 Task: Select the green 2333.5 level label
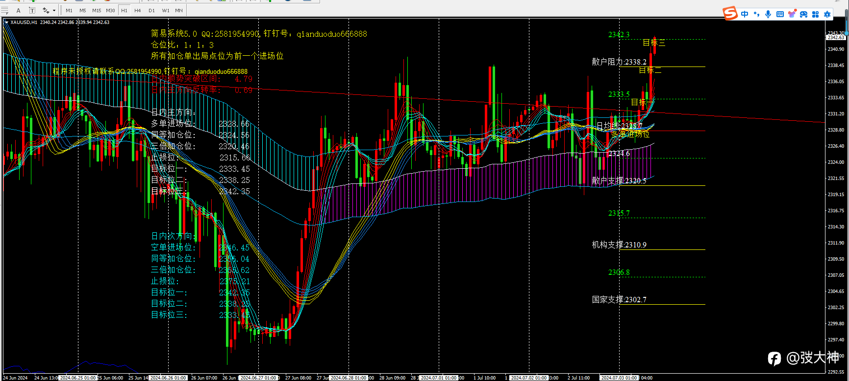click(x=619, y=94)
